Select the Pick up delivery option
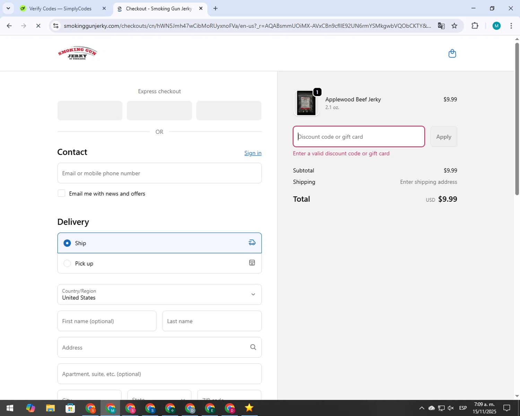This screenshot has width=520, height=416. tap(159, 263)
